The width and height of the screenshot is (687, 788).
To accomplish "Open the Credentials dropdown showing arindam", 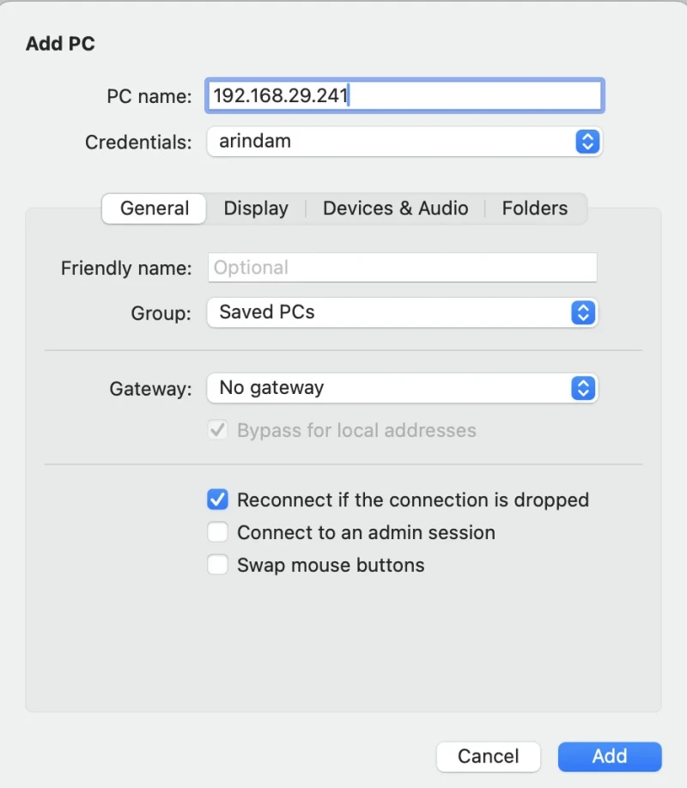I will 404,142.
